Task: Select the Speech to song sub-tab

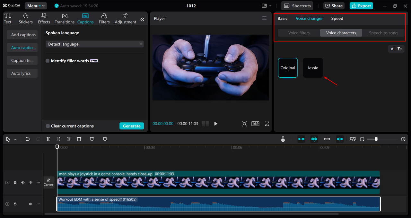Action: coord(383,33)
